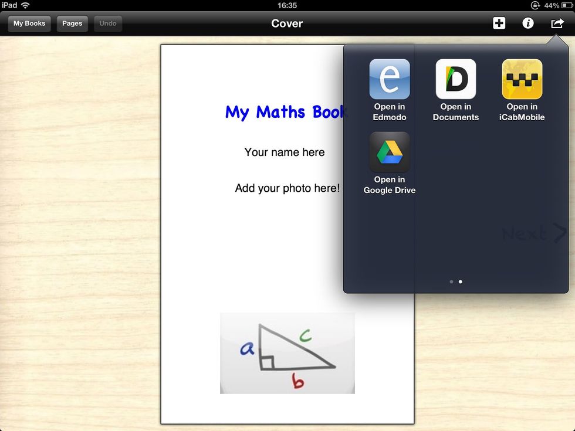Tap the "Add your photo here!" text
575x431 pixels.
pyautogui.click(x=287, y=188)
